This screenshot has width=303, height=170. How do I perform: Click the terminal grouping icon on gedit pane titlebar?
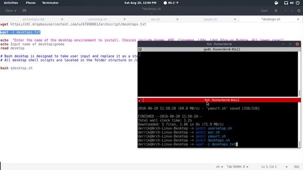[140, 49]
